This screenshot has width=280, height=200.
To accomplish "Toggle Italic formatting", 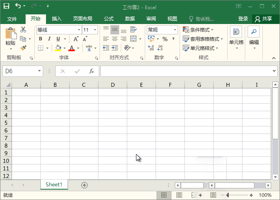I will (x=49, y=39).
